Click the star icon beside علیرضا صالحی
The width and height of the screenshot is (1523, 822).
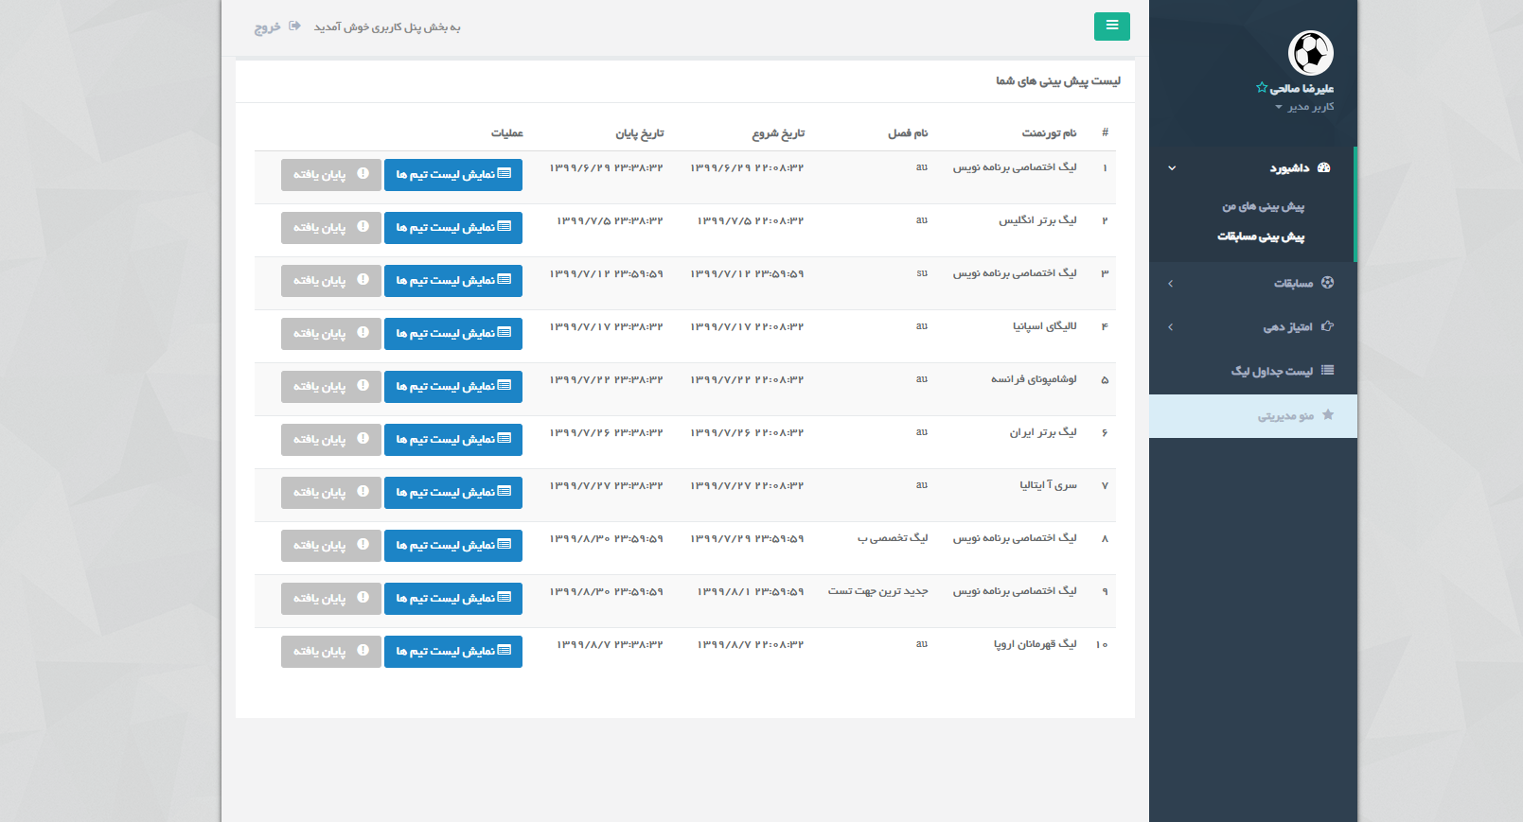point(1261,88)
